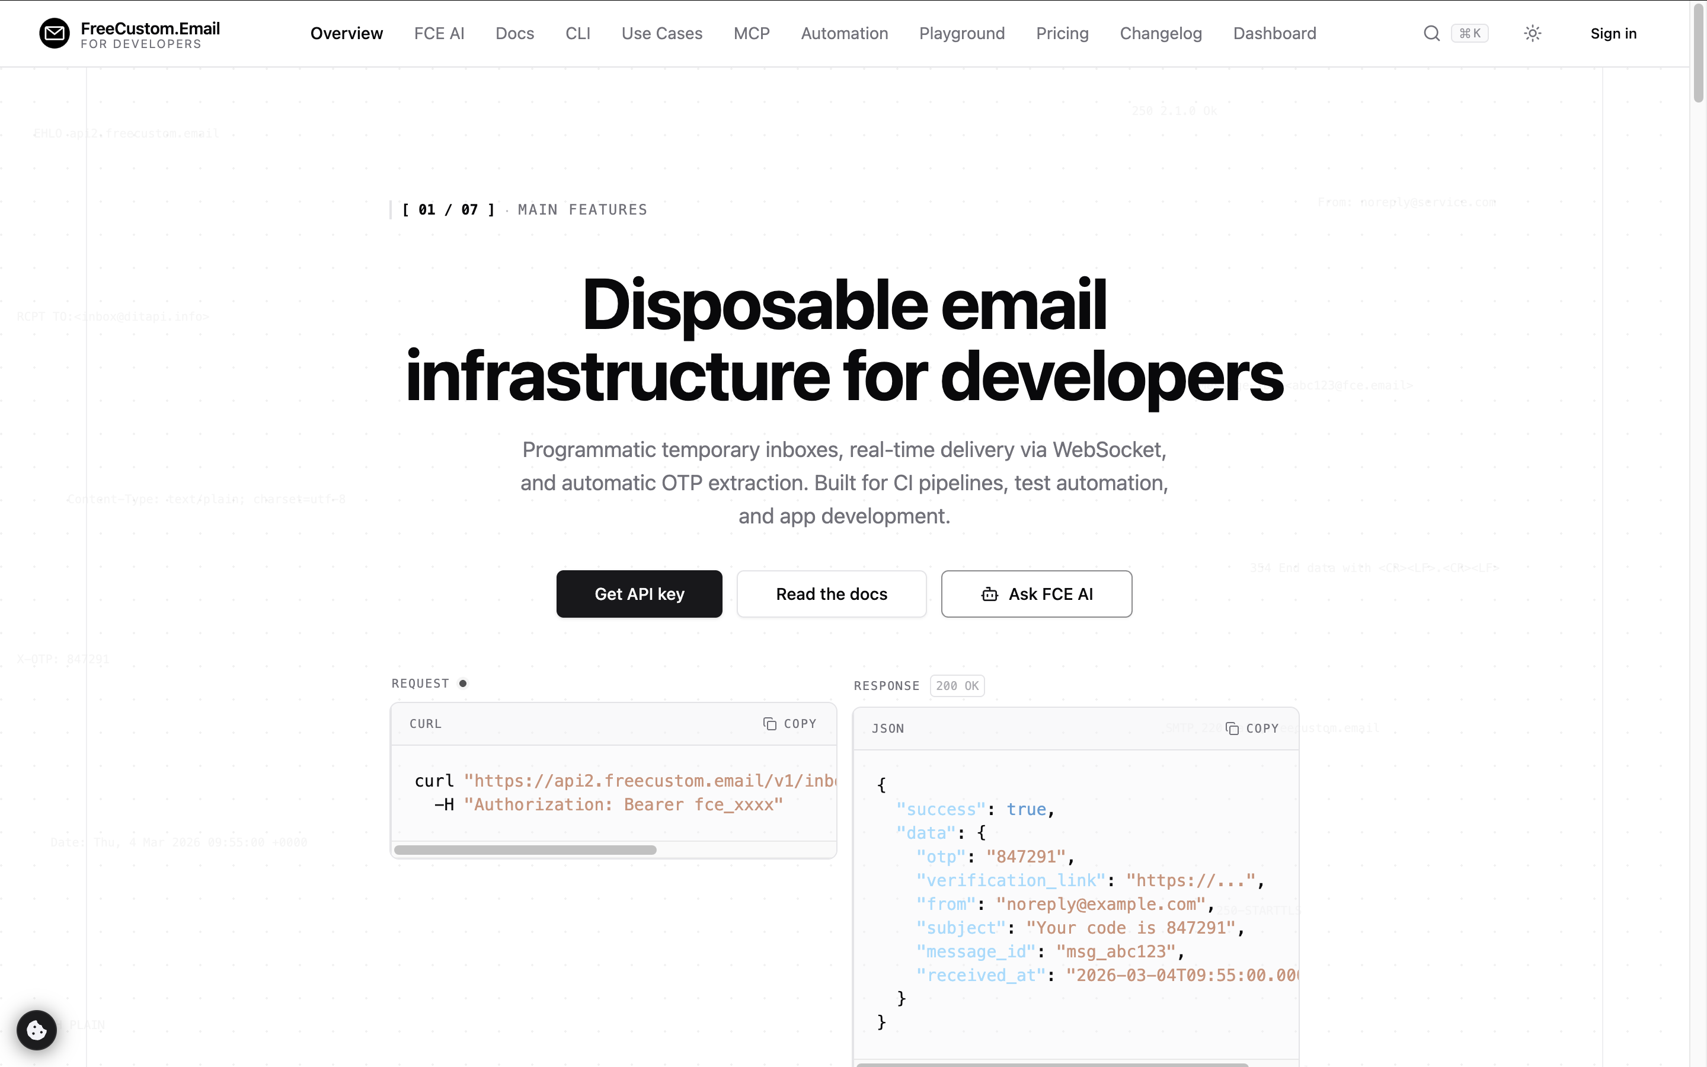Click the "otp": "847291" JSON line
Viewport: 1707px width, 1067px height.
tap(995, 857)
